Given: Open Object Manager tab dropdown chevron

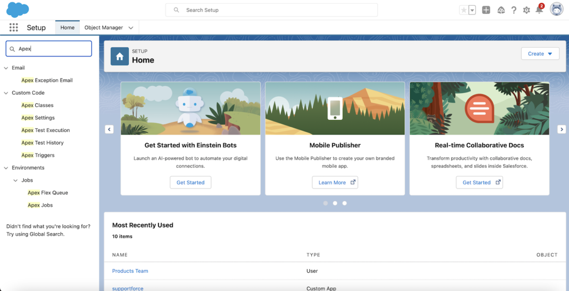Looking at the screenshot, I should 131,28.
